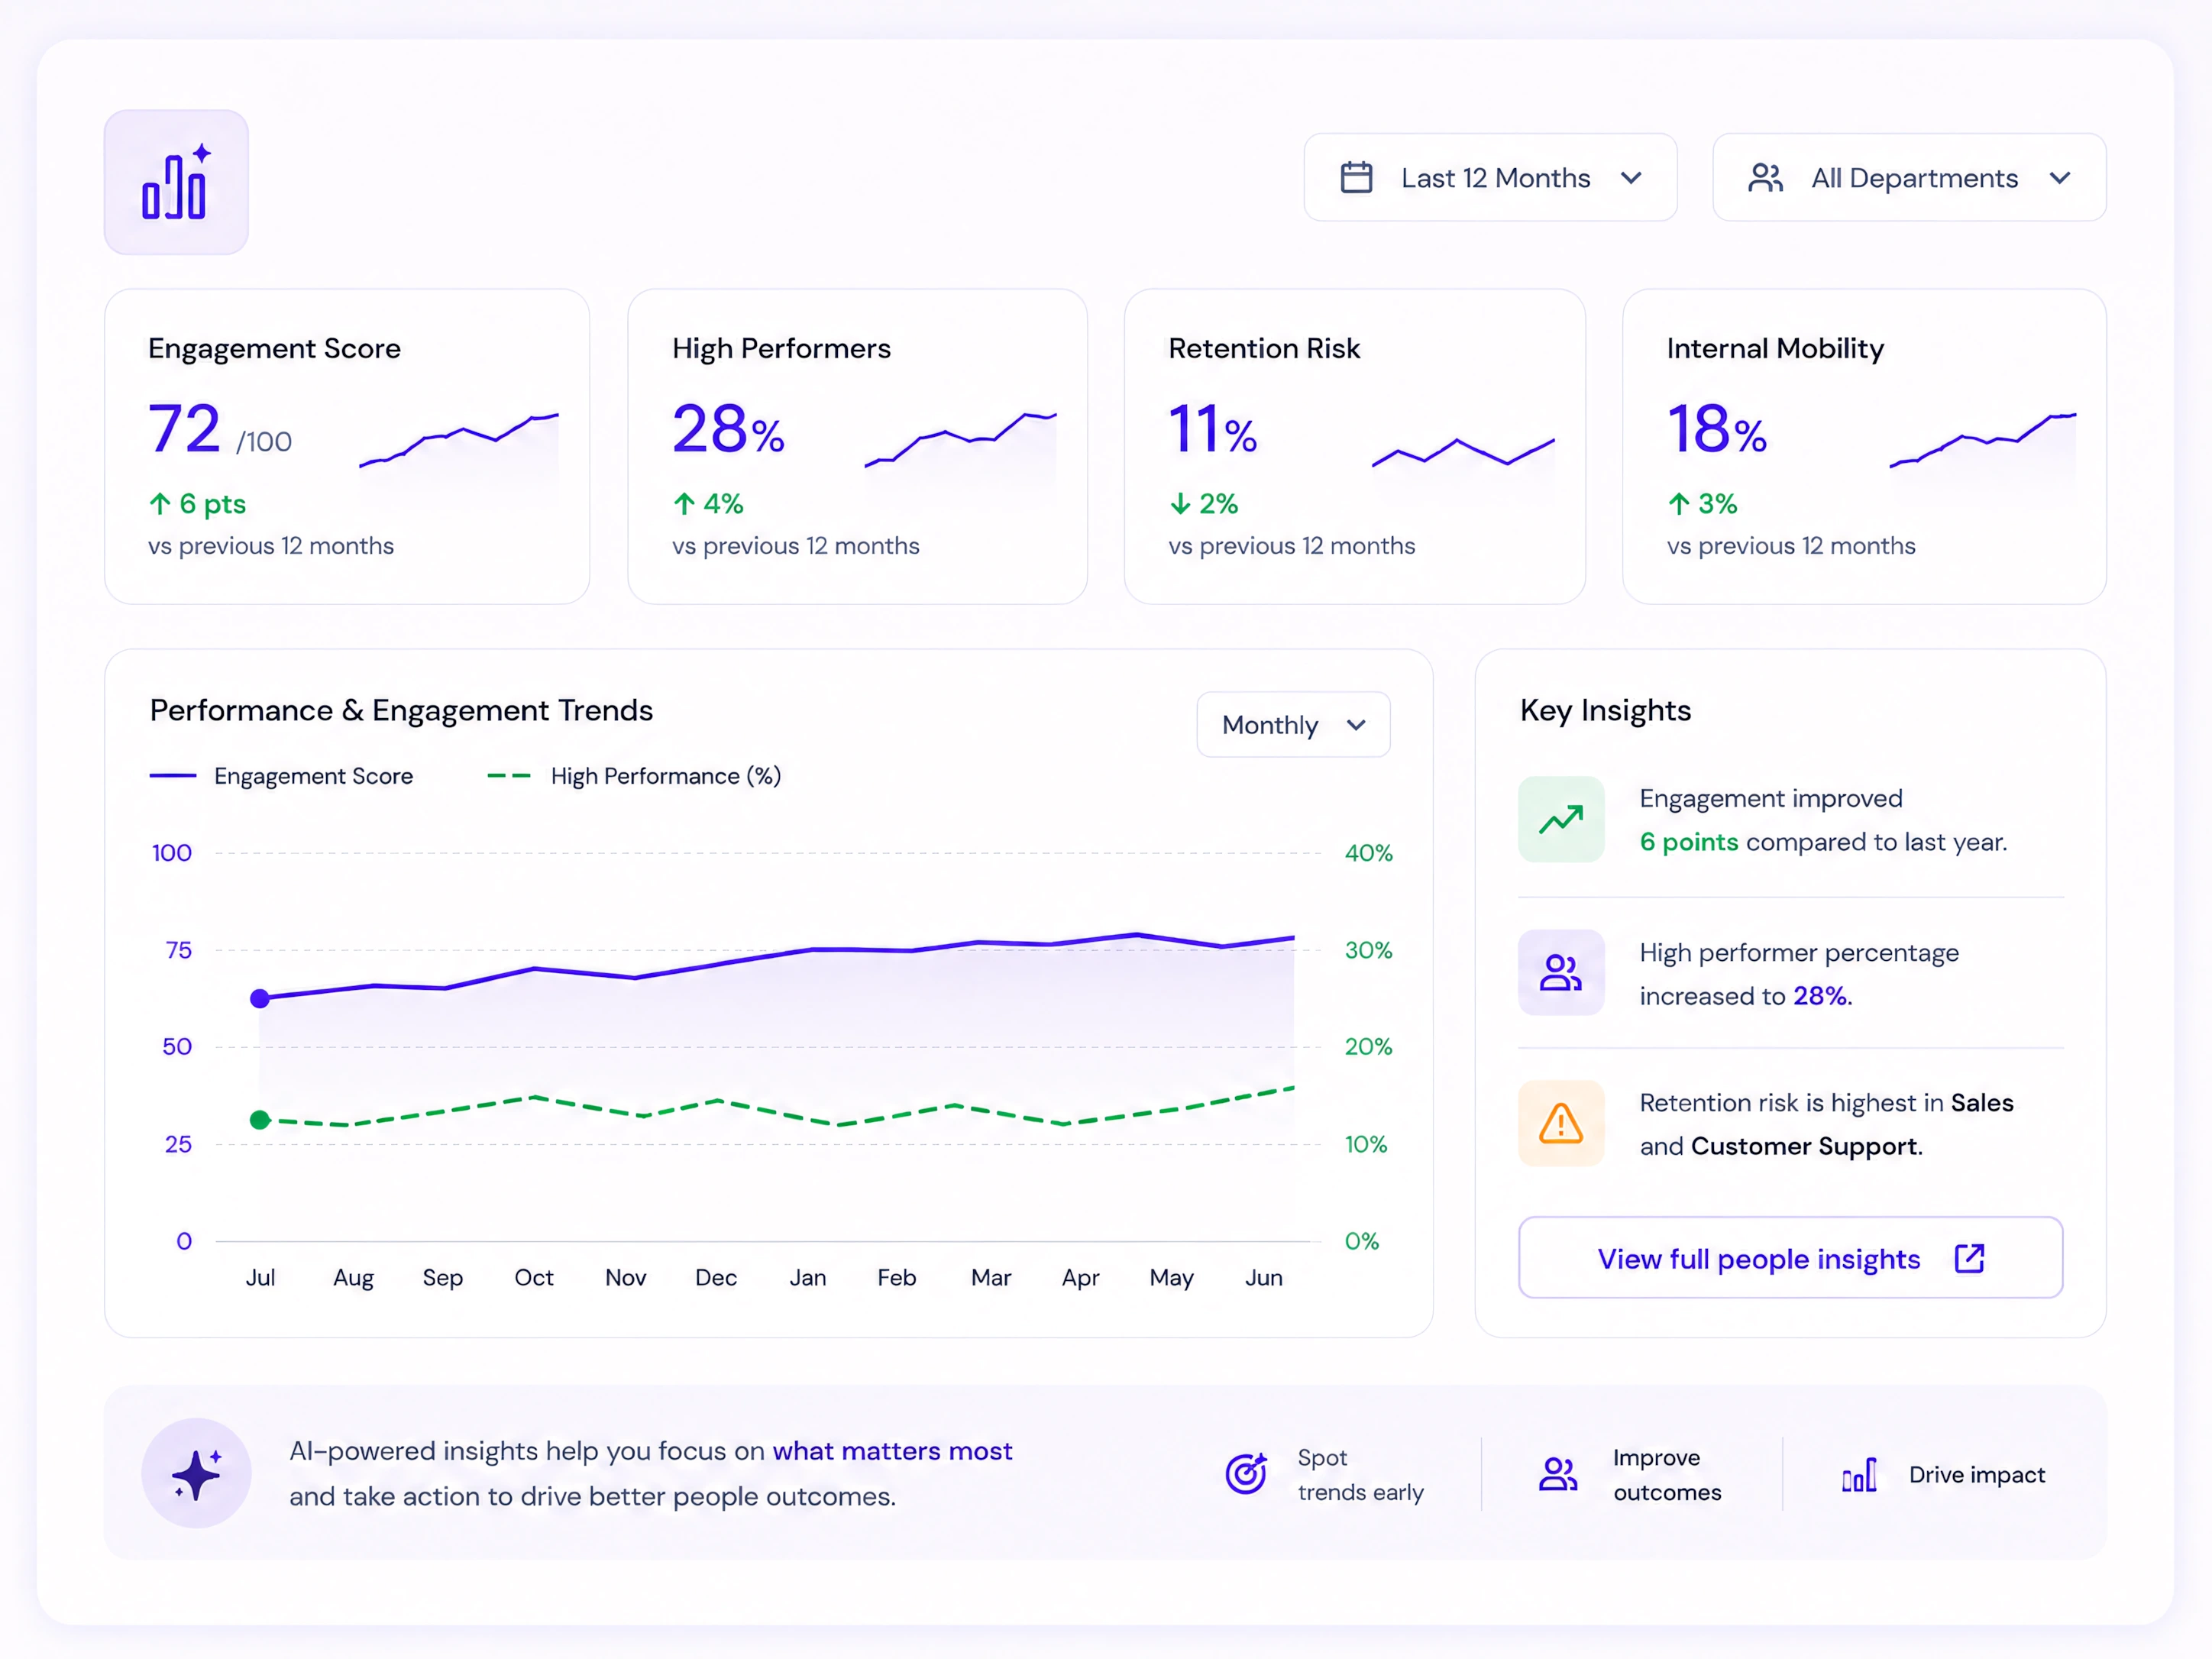Screen dimensions: 2212x1659
Task: Click the AI sparkle star icon
Action: pos(196,1473)
